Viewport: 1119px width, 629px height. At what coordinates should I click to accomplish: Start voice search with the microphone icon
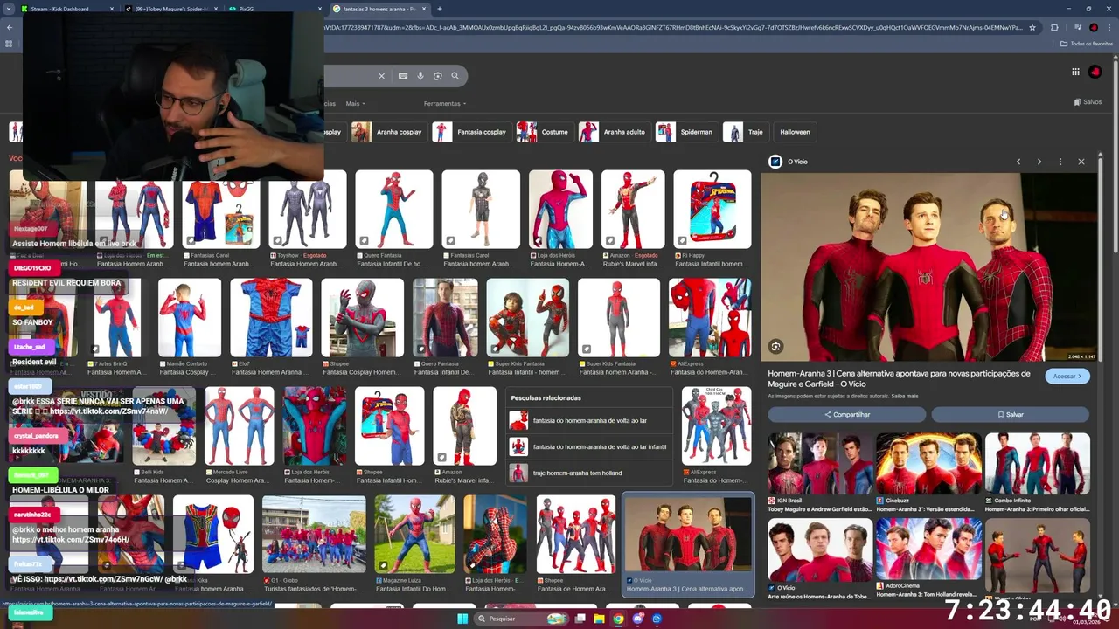click(x=420, y=76)
